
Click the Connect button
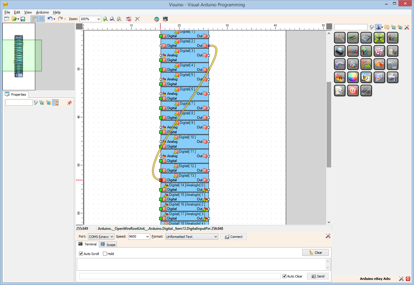pos(234,237)
